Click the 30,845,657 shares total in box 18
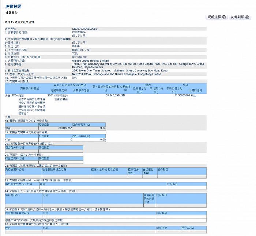256x236 pixels. click(x=65, y=128)
